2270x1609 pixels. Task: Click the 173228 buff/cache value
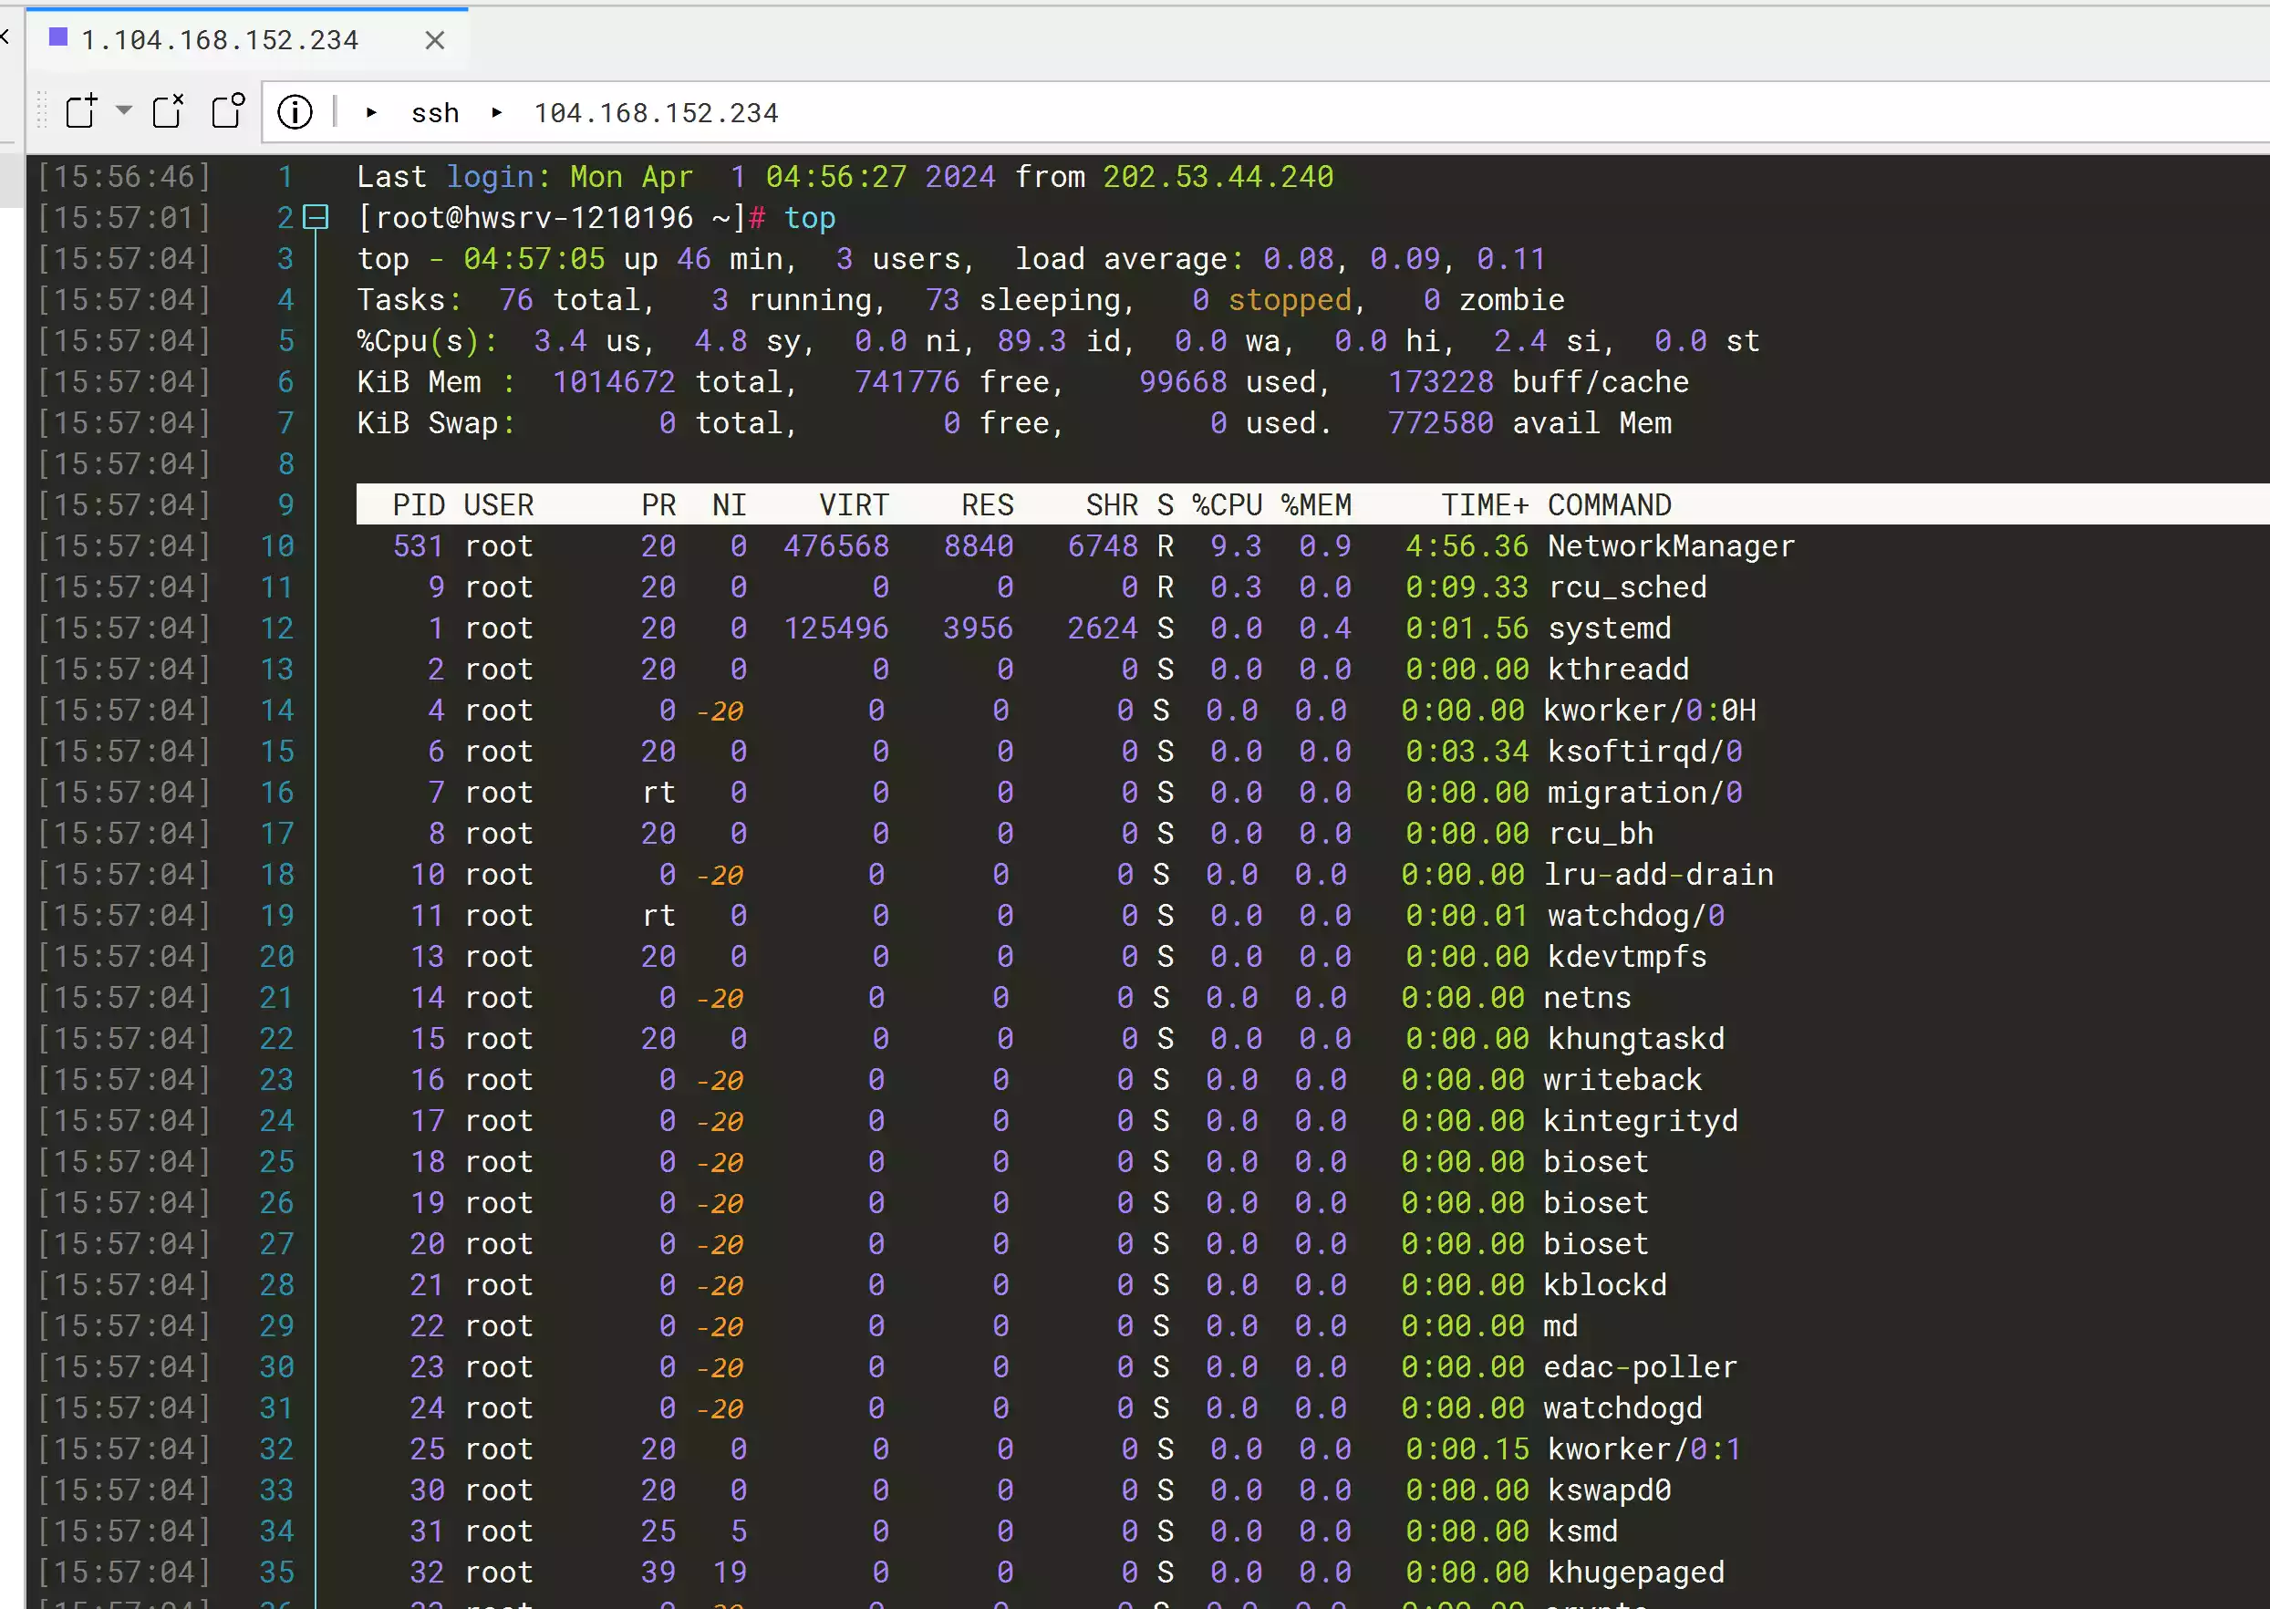pos(1441,382)
